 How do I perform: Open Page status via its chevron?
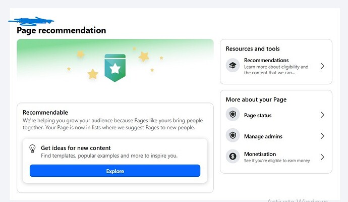click(x=322, y=115)
